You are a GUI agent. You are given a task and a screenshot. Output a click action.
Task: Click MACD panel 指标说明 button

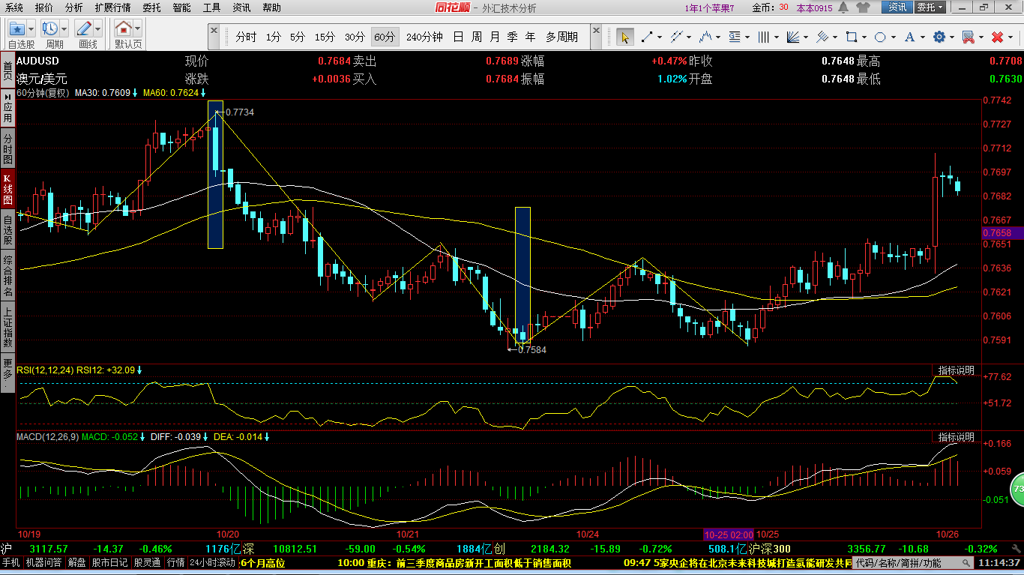[956, 437]
